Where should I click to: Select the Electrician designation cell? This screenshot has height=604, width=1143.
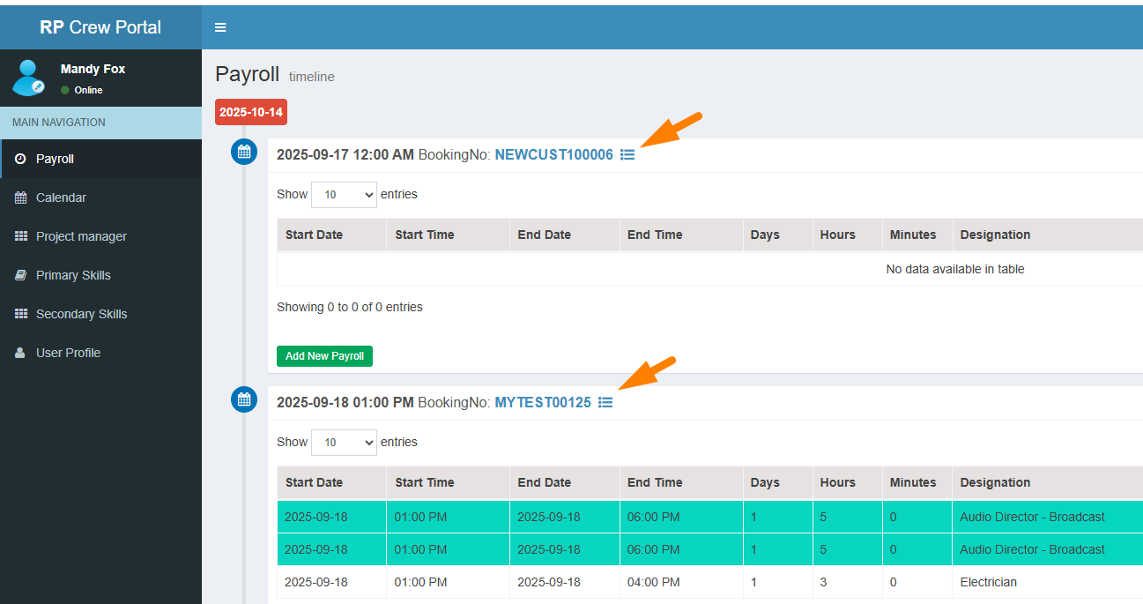point(1048,582)
